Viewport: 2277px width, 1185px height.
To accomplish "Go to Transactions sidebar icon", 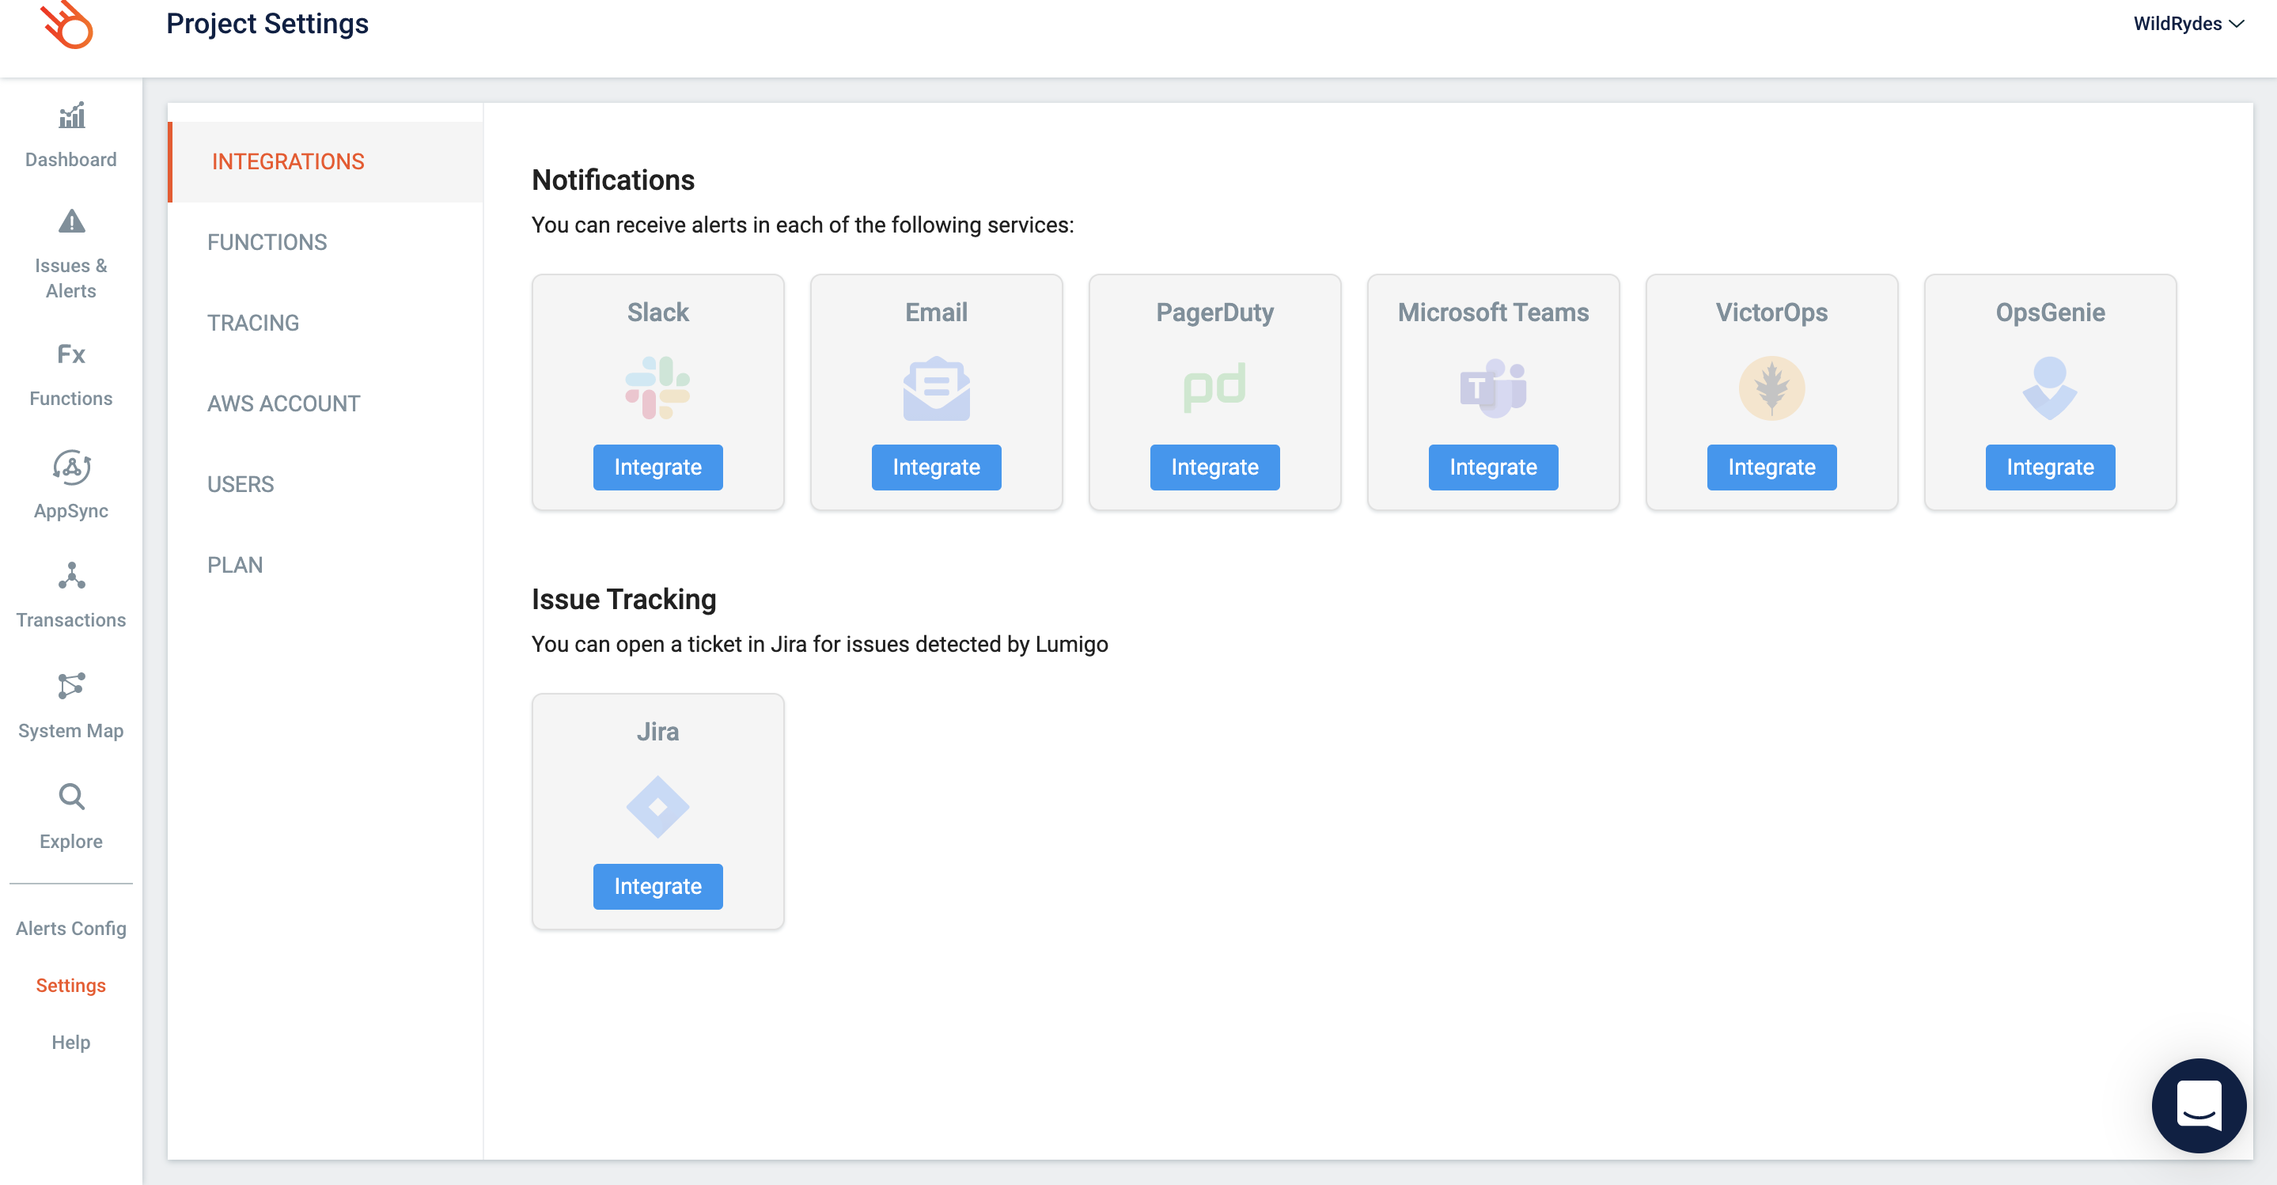I will pyautogui.click(x=70, y=576).
